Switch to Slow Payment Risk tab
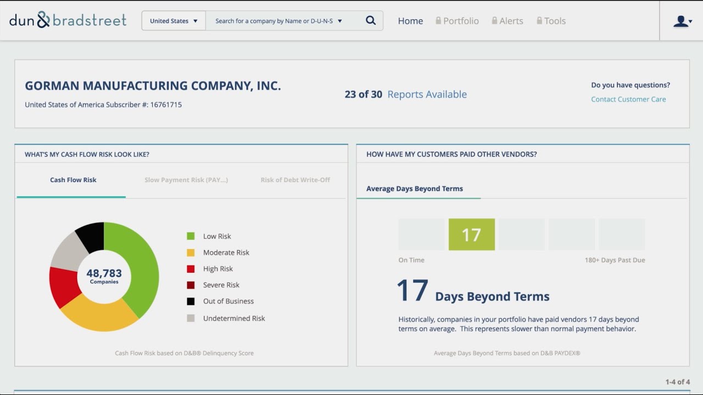The image size is (703, 395). (x=186, y=180)
